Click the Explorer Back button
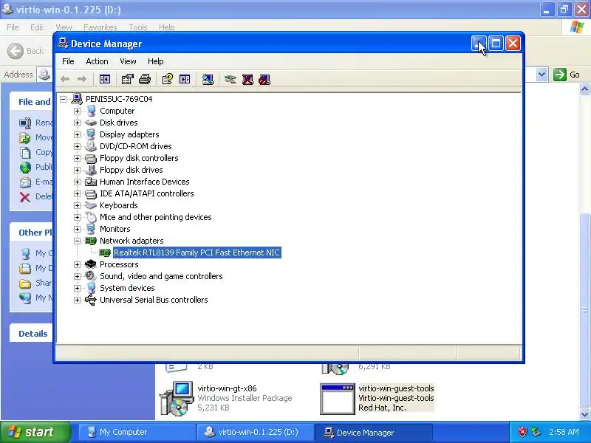The height and width of the screenshot is (443, 591). pyautogui.click(x=26, y=51)
